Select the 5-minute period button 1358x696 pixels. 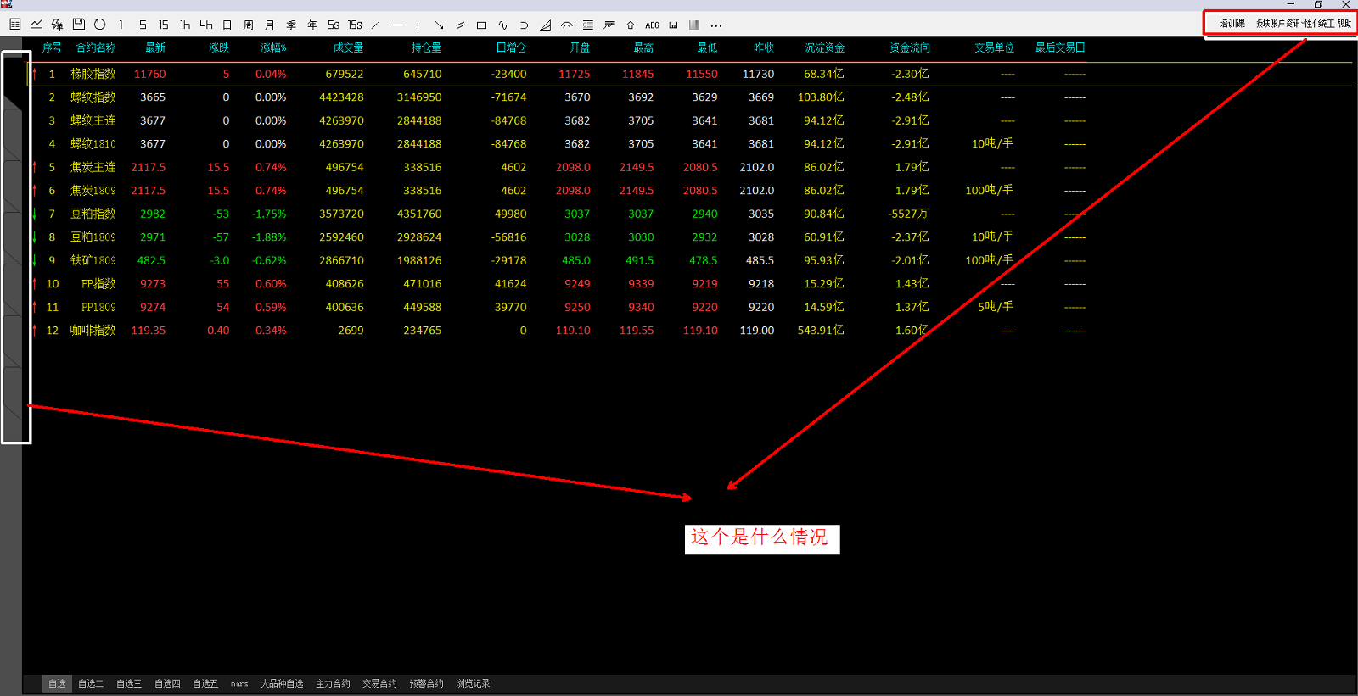tap(143, 25)
